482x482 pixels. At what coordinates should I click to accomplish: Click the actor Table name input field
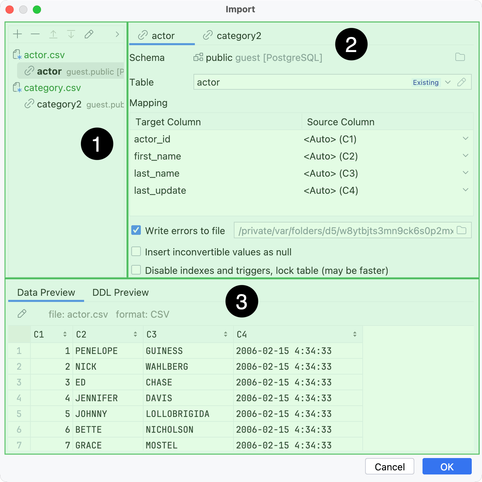click(291, 82)
